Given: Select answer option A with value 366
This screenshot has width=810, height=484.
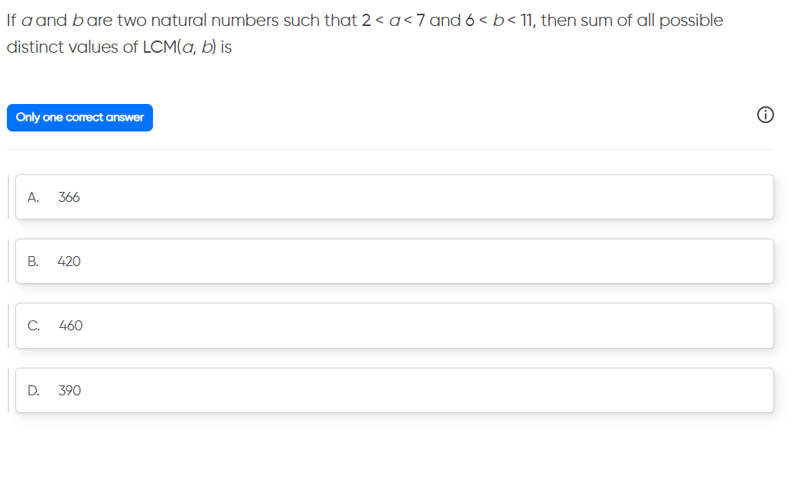Looking at the screenshot, I should coord(395,197).
